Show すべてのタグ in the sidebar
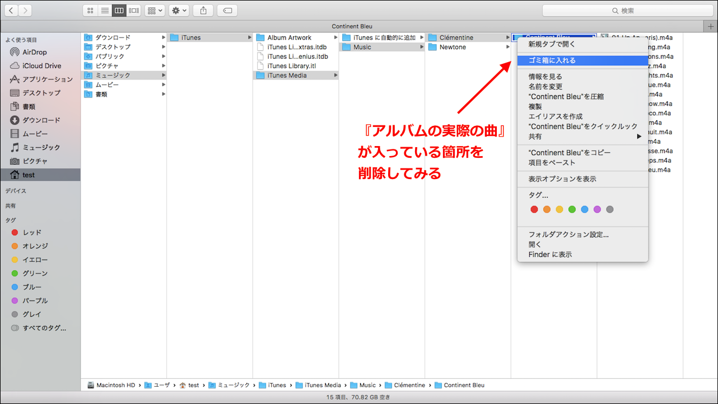Viewport: 718px width, 404px height. [40, 328]
